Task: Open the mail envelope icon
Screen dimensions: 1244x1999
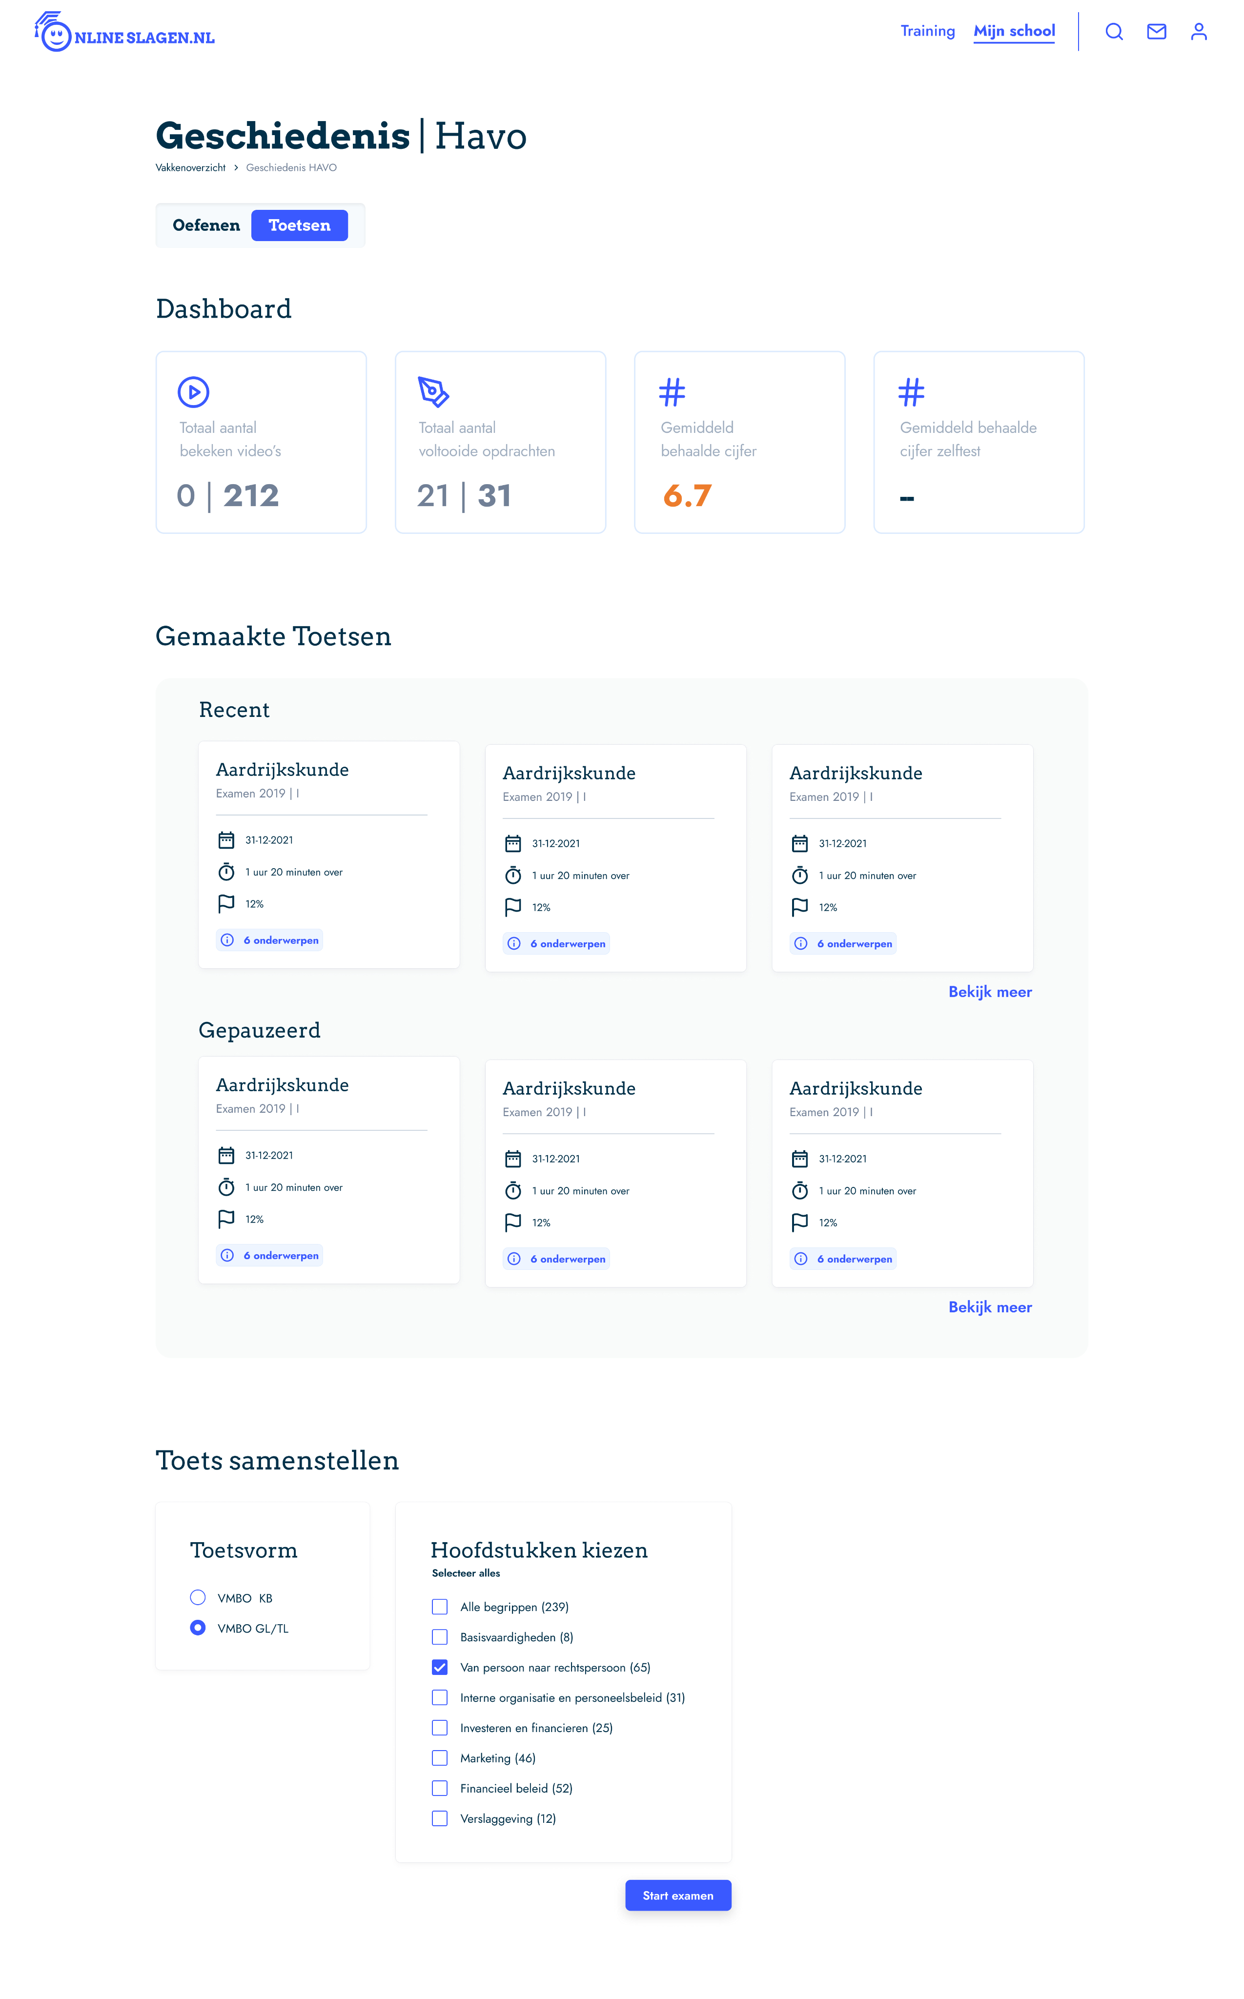Action: (1156, 31)
